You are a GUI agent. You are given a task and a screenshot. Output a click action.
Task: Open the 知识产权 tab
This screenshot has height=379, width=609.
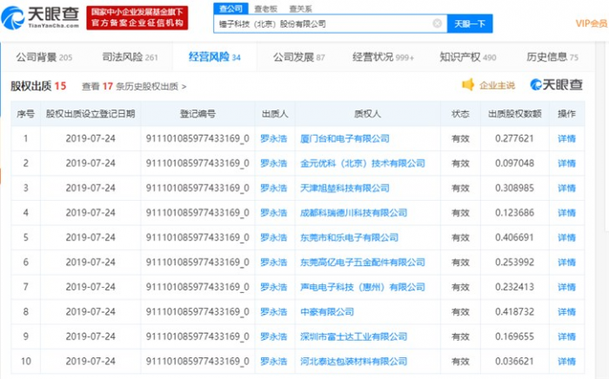click(x=461, y=57)
